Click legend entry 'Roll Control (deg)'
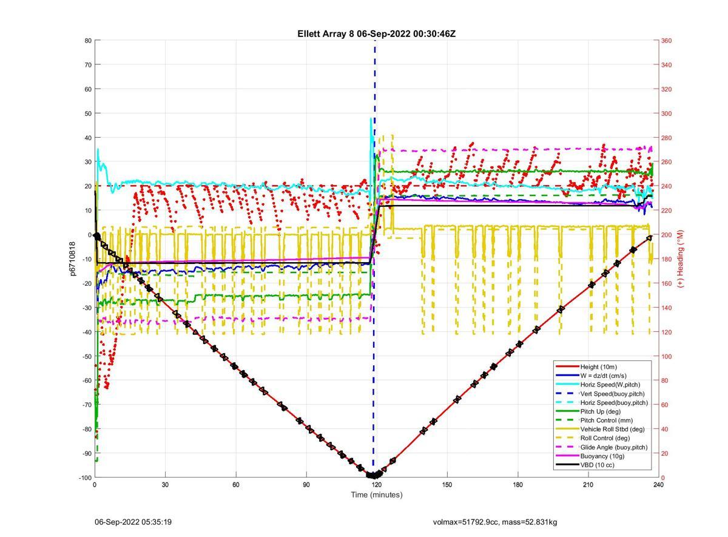Image resolution: width=728 pixels, height=537 pixels. pos(607,438)
